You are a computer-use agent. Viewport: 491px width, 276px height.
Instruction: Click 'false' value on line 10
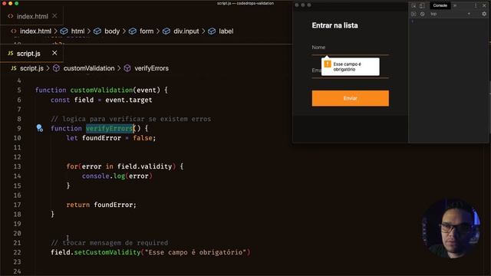[143, 138]
